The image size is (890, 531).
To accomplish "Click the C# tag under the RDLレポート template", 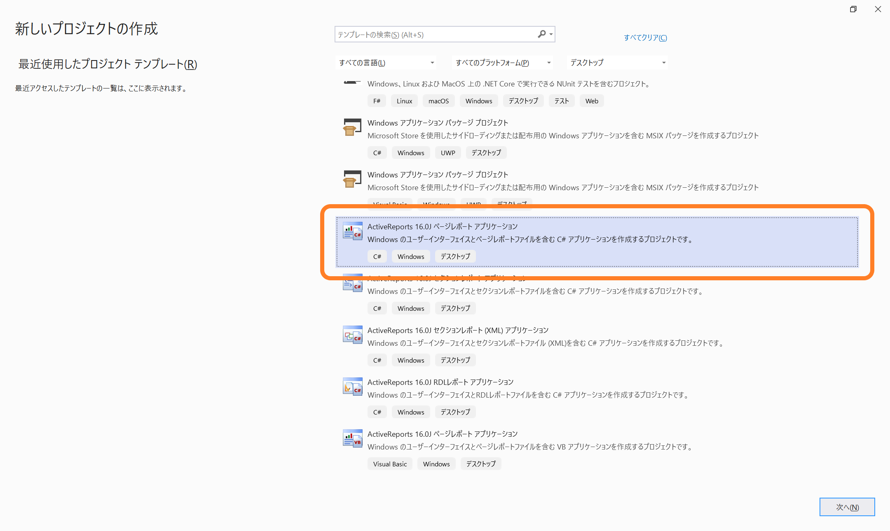I will (377, 412).
